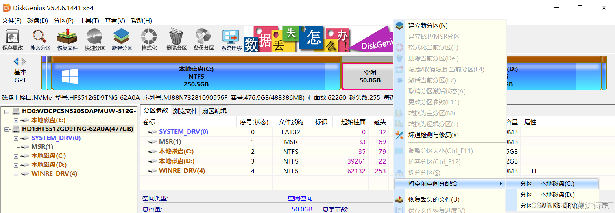Open the 帮助(H) menu
The image size is (615, 213).
pyautogui.click(x=141, y=21)
